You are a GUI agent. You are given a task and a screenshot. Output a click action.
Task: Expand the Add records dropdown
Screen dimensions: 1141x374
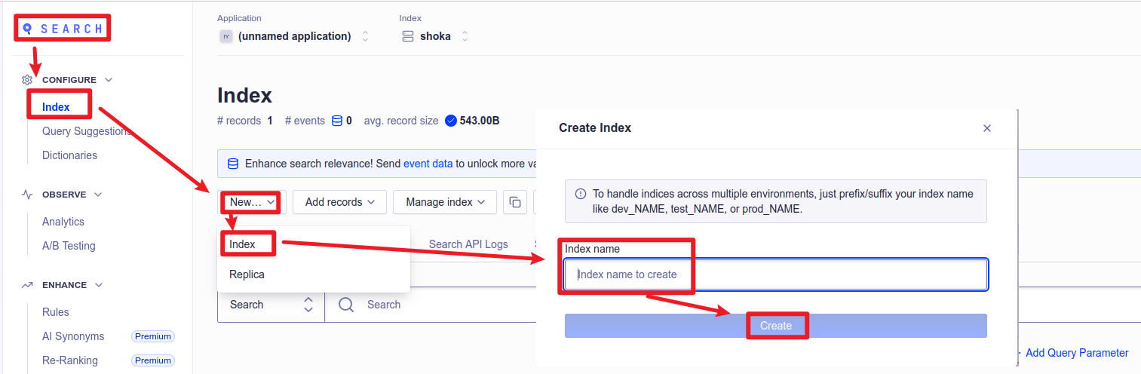[x=339, y=202]
